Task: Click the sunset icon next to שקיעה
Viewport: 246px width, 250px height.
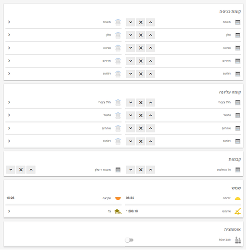Action: [118, 198]
